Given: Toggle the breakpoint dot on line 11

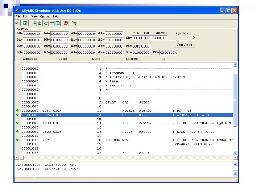Looking at the screenshot, I should pos(17,110).
